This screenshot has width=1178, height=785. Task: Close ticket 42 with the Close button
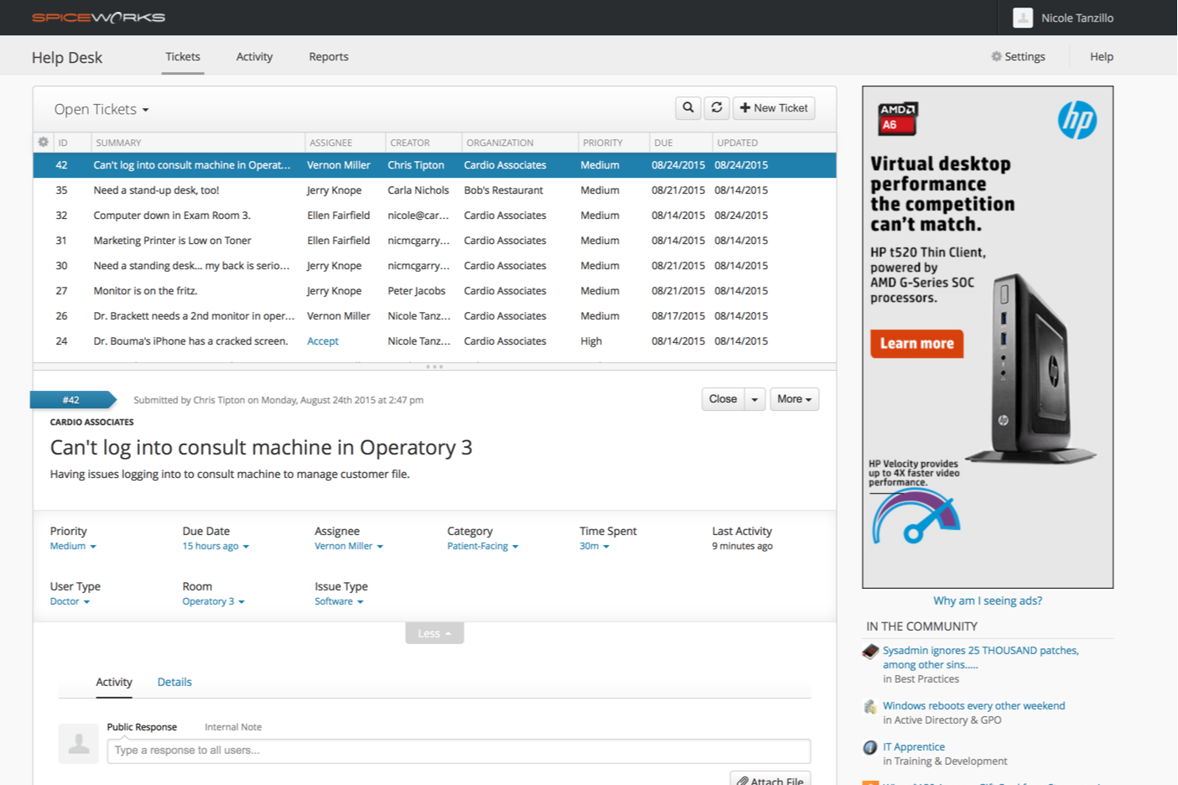pyautogui.click(x=722, y=398)
